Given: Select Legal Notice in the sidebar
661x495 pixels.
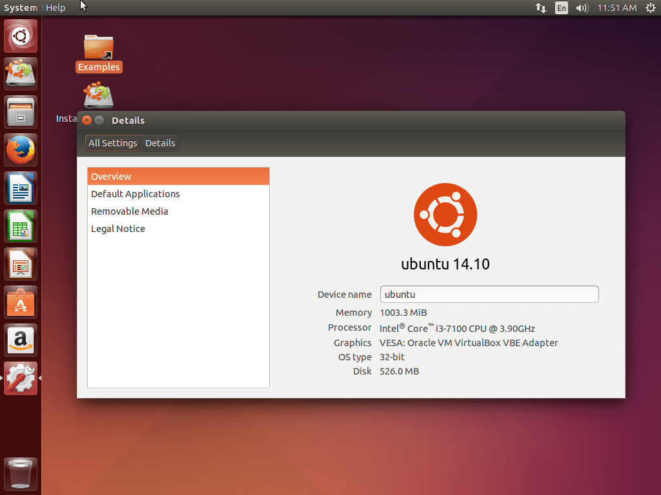Looking at the screenshot, I should click(178, 229).
